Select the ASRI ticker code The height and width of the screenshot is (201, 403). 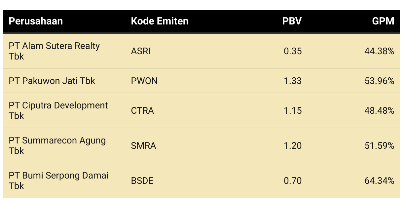point(141,51)
